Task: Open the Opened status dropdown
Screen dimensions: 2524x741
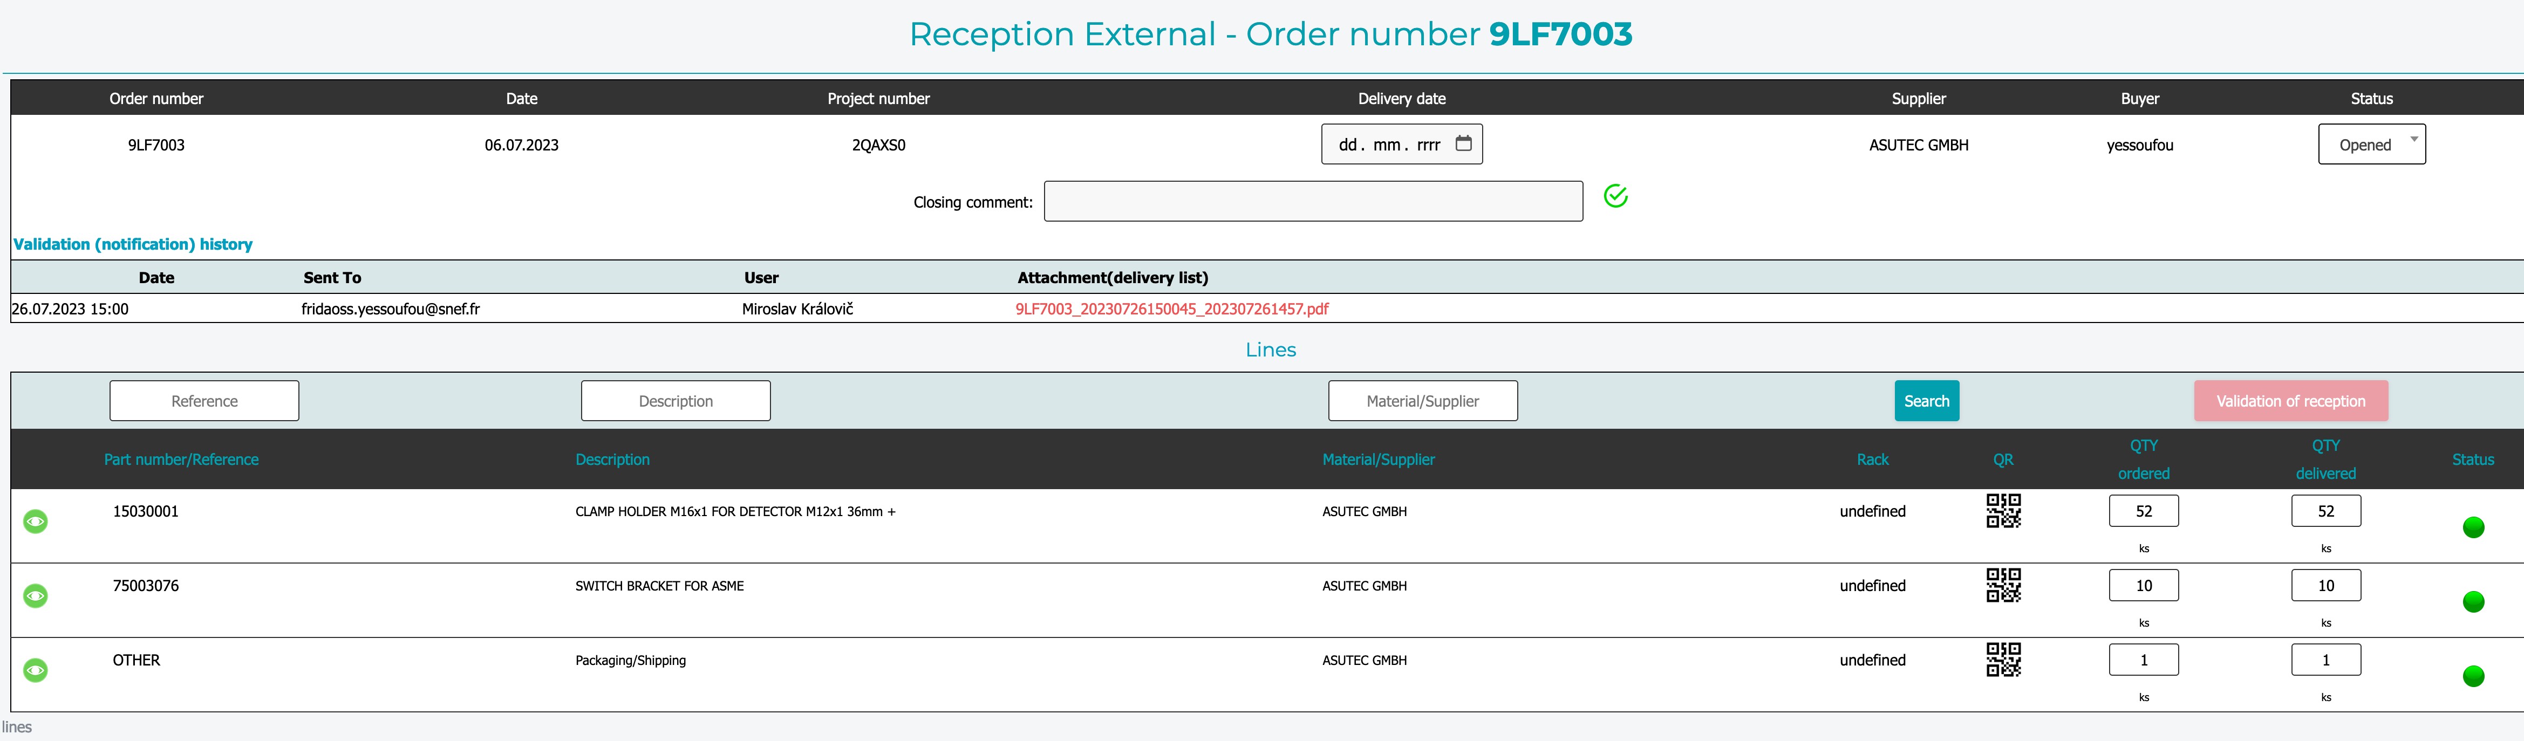Action: coord(2371,145)
